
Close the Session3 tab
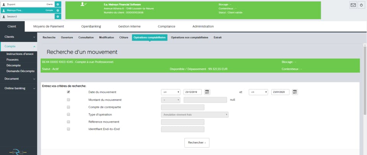tap(58, 16)
